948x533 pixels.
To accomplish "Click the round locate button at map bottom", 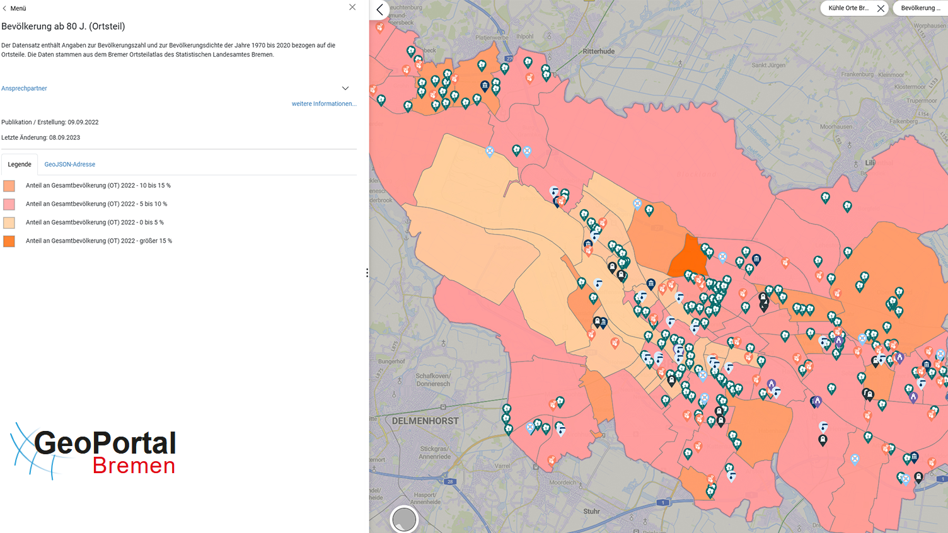I will pyautogui.click(x=404, y=520).
